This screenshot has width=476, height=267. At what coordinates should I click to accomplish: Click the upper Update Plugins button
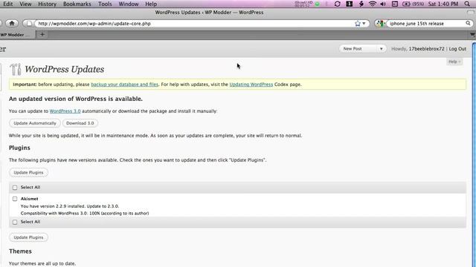(x=28, y=173)
